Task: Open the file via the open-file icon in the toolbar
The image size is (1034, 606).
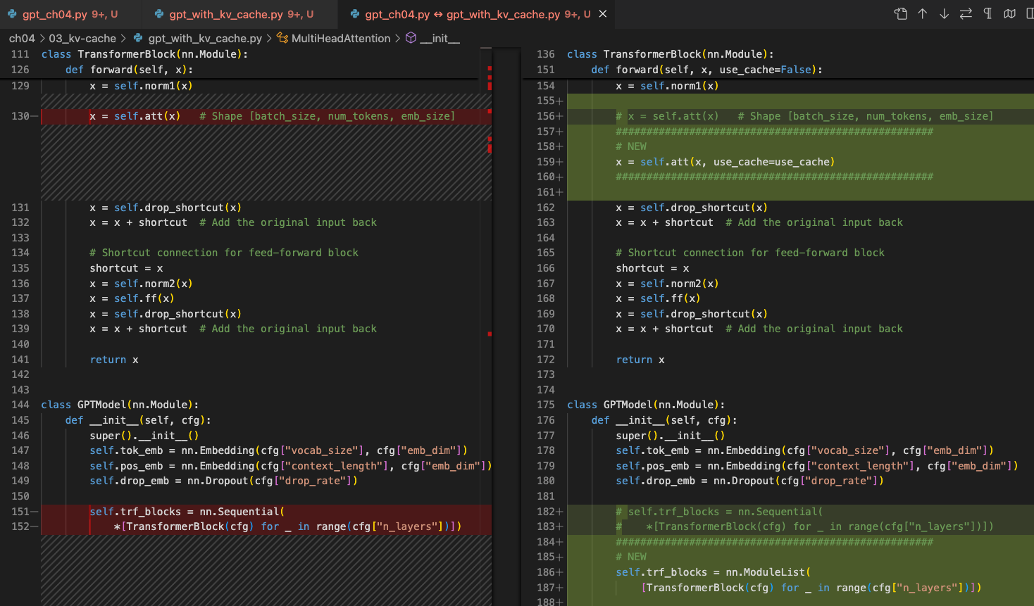Action: 901,13
